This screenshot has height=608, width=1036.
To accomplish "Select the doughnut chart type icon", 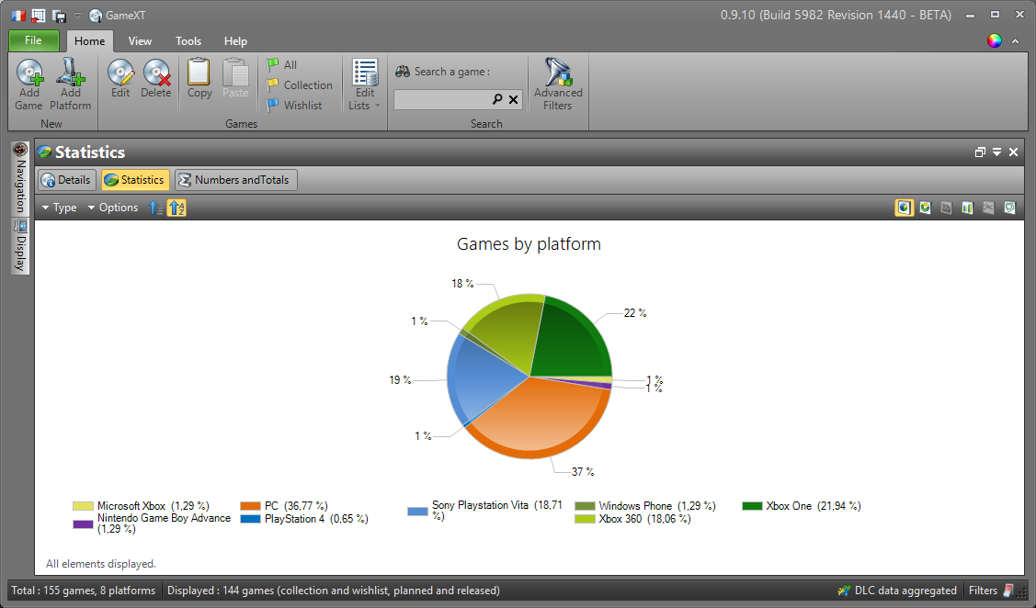I will 926,208.
